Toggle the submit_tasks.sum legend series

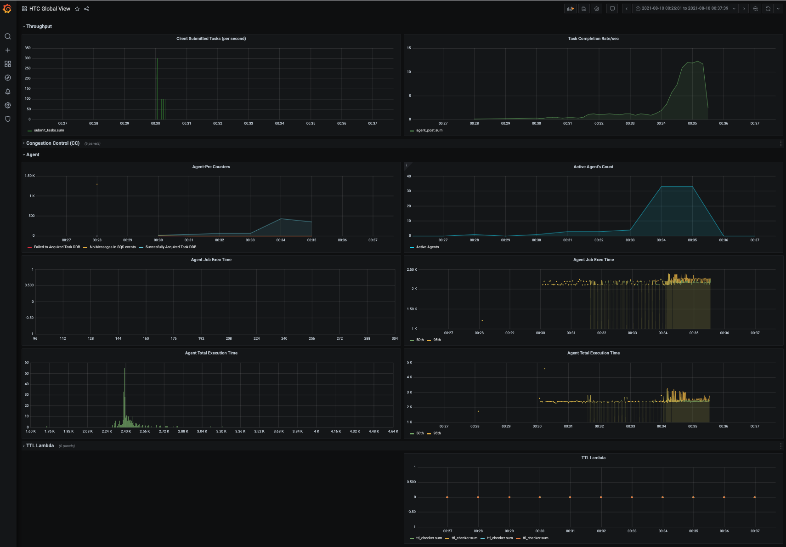click(49, 131)
